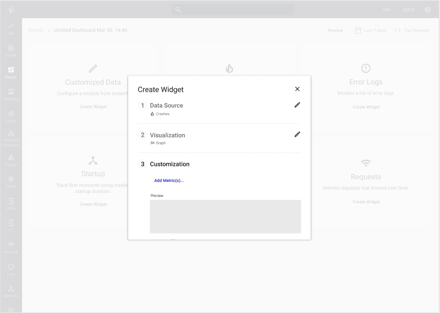The image size is (440, 313).
Task: Edit the Data Source step
Action: pyautogui.click(x=297, y=105)
